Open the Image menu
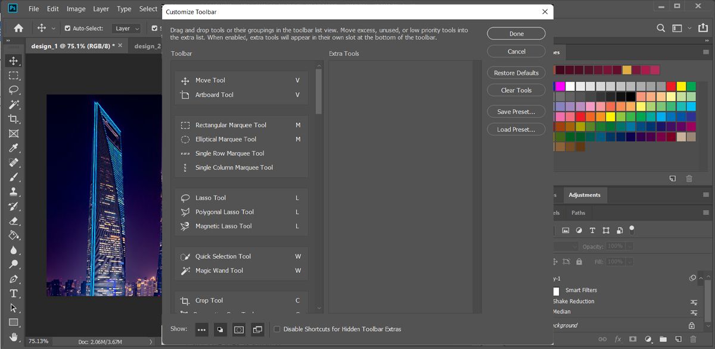This screenshot has height=349, width=715. (76, 9)
